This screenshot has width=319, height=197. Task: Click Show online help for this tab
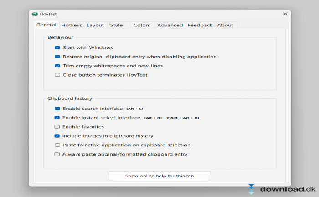tap(159, 176)
